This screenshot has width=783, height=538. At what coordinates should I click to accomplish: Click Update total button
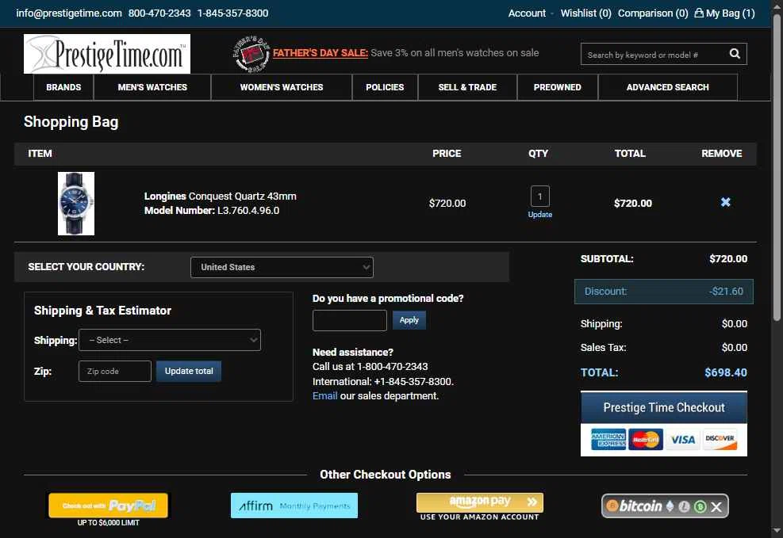point(189,371)
